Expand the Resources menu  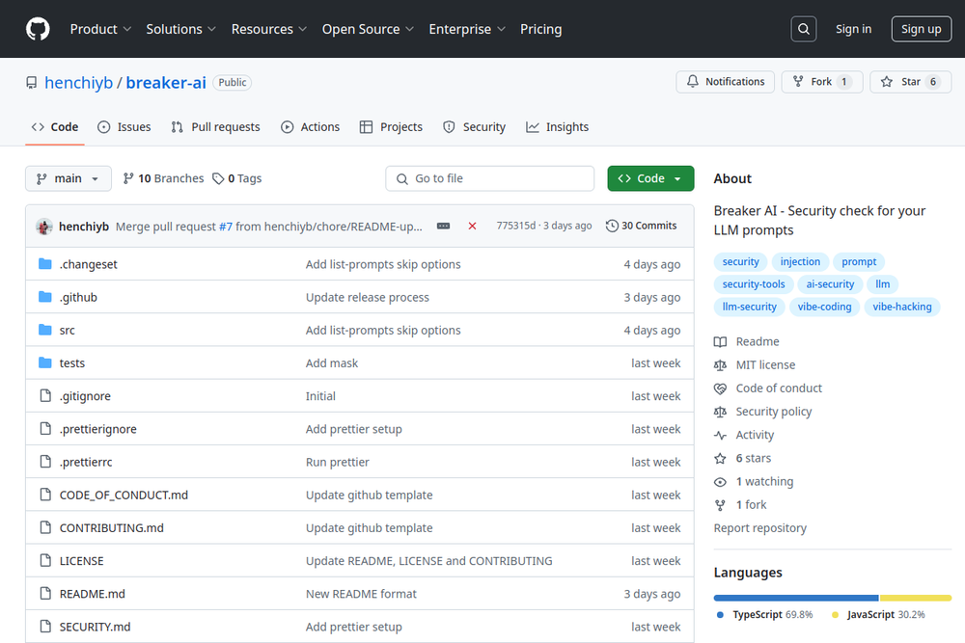tap(269, 29)
